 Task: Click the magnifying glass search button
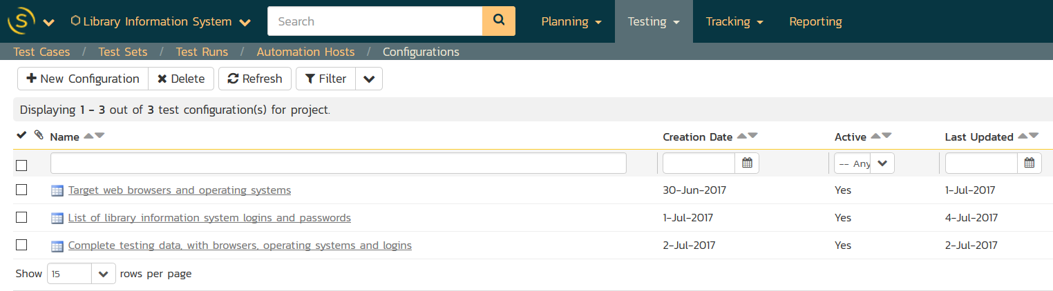point(498,21)
